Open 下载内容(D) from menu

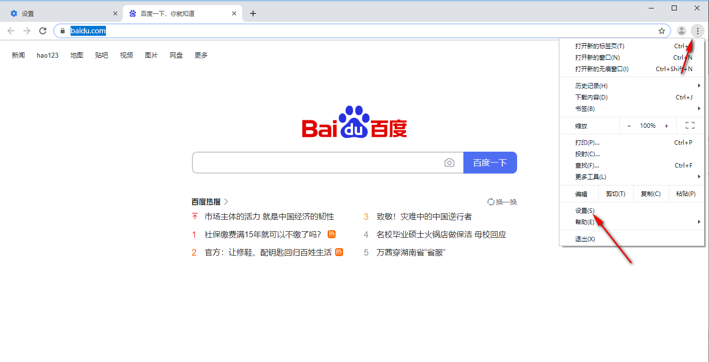click(x=632, y=97)
